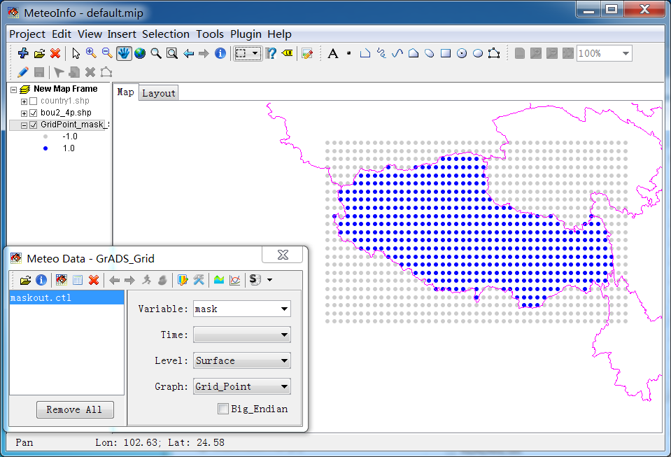Image resolution: width=671 pixels, height=457 pixels.
Task: Click the blue 1.0 legend symbol
Action: click(45, 148)
